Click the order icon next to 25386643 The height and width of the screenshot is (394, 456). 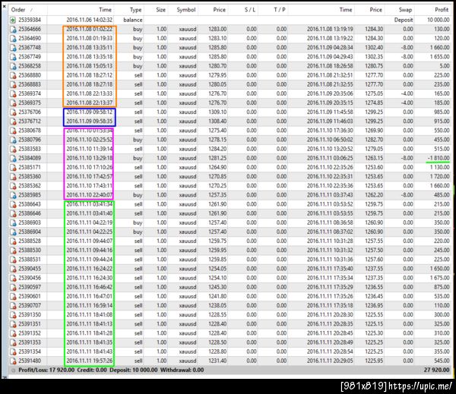click(13, 204)
